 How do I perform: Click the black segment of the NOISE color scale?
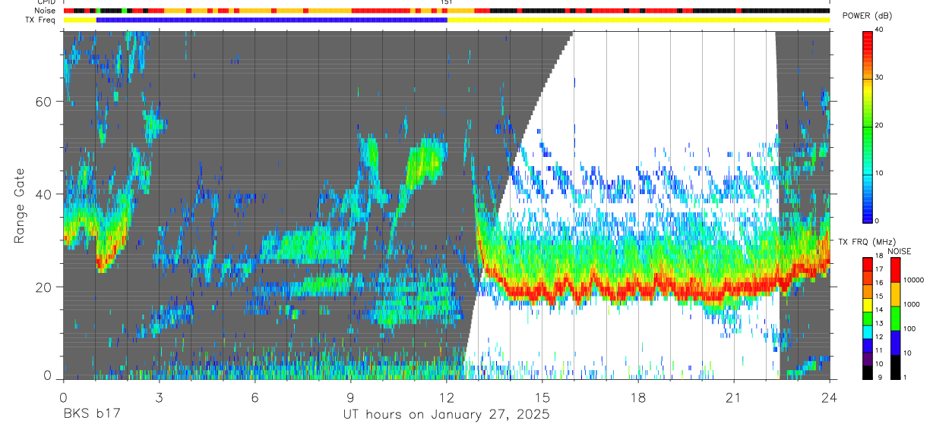click(896, 367)
